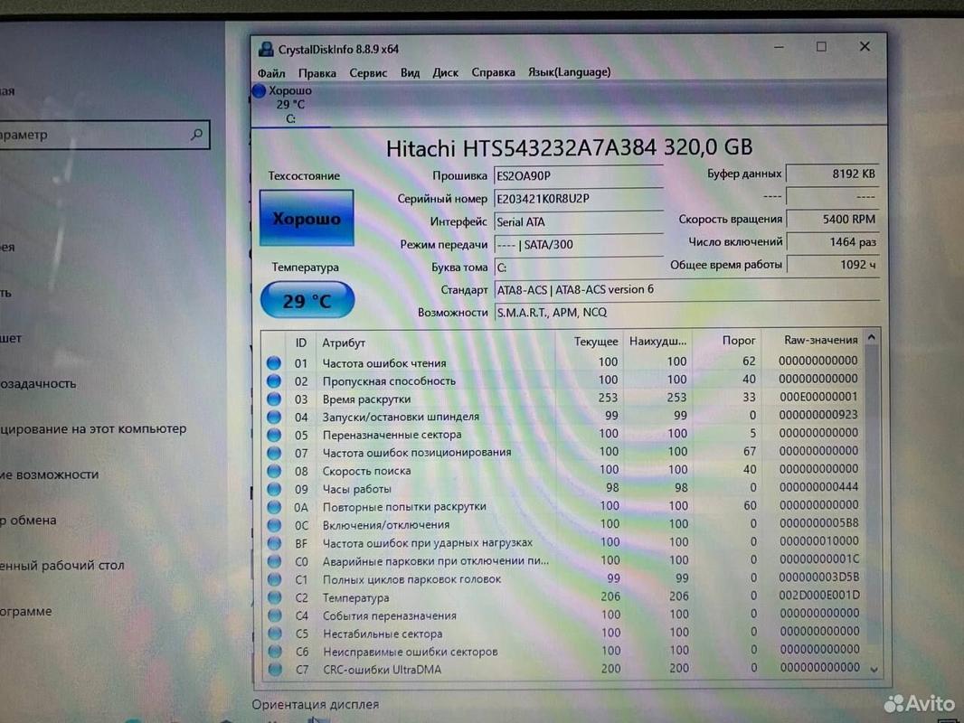Click status dot for C6 Неисправимые ошибки секторов
The width and height of the screenshot is (964, 723).
[x=275, y=652]
